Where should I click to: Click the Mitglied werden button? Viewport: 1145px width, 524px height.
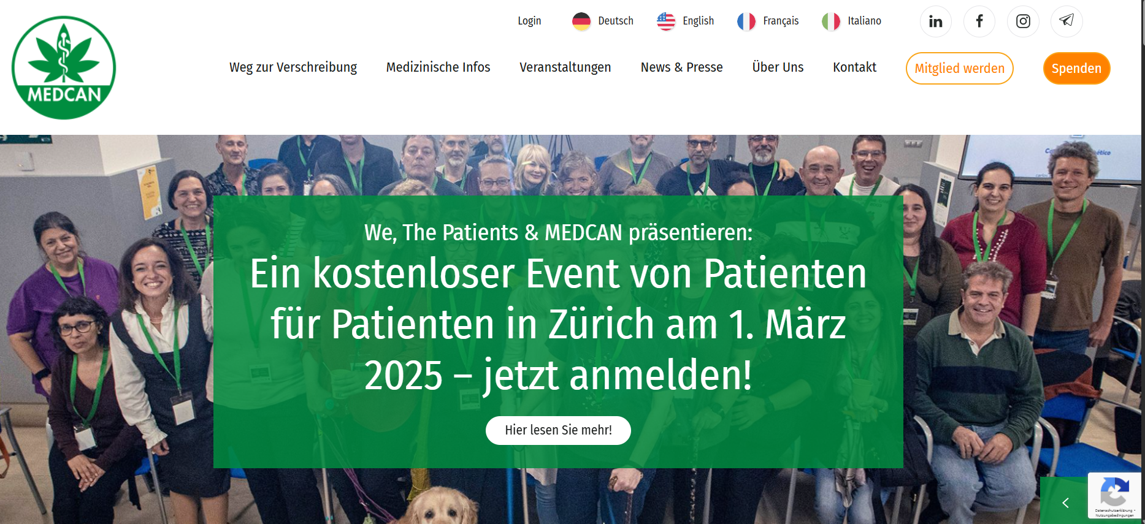[x=959, y=68]
